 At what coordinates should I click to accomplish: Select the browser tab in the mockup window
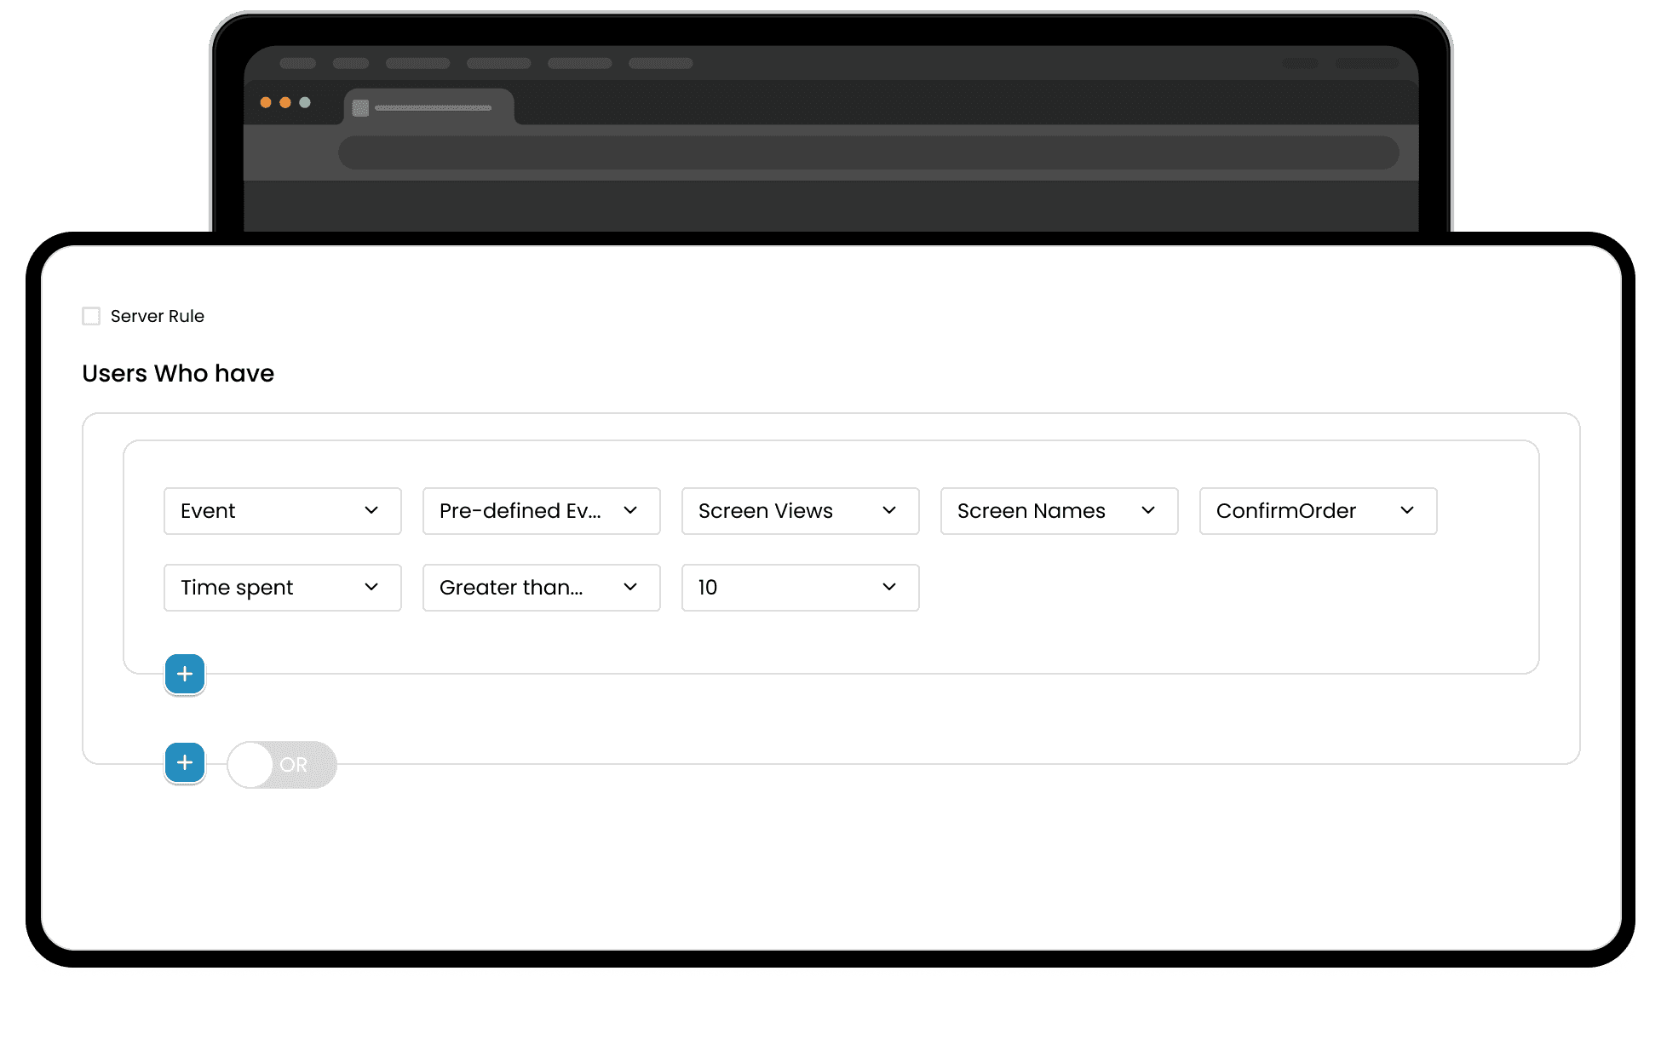click(430, 107)
